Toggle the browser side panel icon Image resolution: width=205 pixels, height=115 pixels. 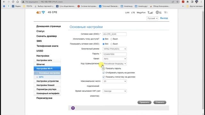tap(192, 2)
